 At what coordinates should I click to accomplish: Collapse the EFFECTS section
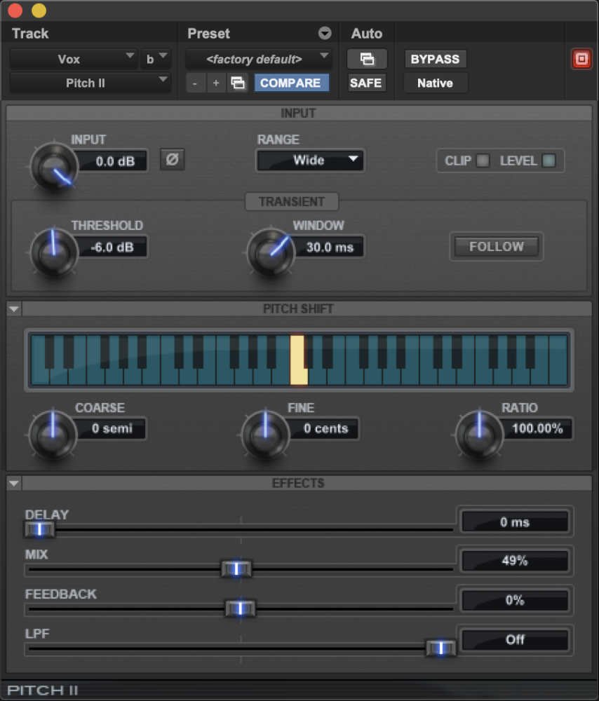(14, 483)
